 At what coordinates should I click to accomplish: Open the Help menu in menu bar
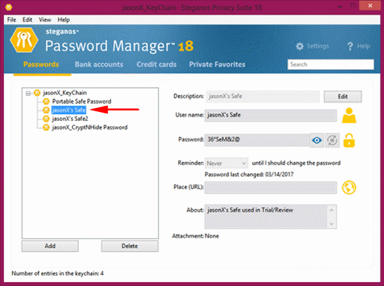(x=63, y=20)
